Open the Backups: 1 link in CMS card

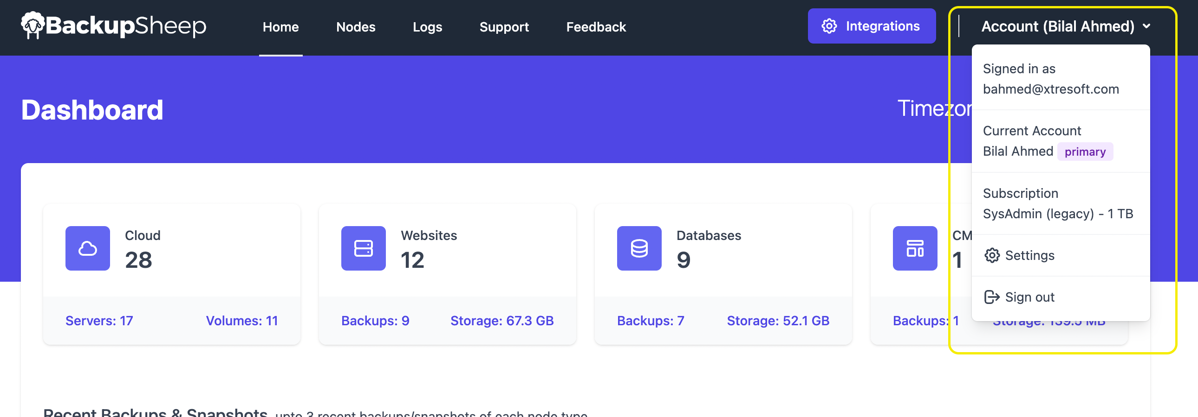(x=925, y=321)
